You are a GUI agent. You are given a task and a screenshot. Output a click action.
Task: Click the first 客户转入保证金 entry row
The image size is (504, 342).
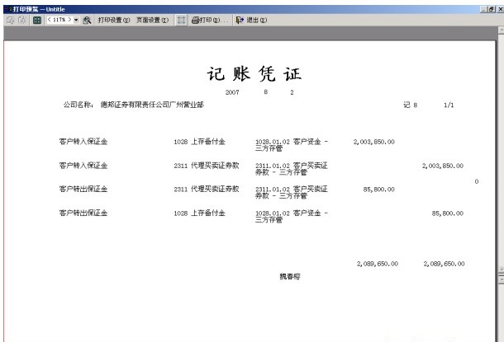pos(83,142)
